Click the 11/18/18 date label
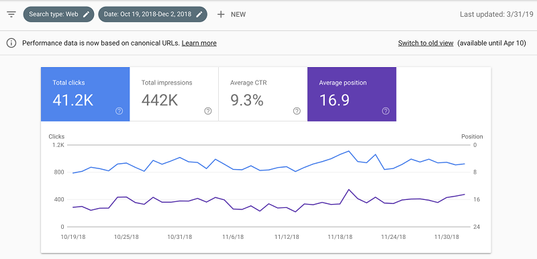Image resolution: width=537 pixels, height=259 pixels. tap(340, 237)
